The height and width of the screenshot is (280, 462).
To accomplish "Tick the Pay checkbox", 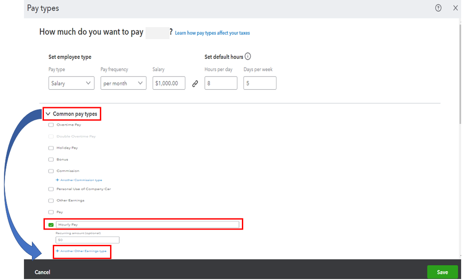I will (51, 212).
